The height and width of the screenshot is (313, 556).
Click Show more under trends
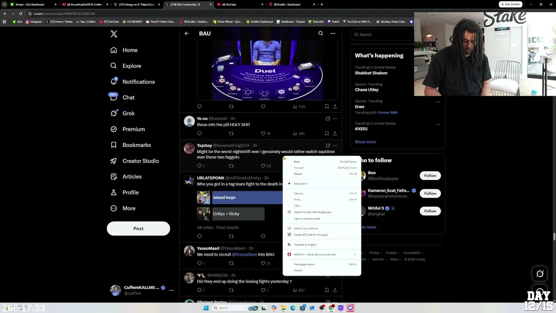pyautogui.click(x=365, y=142)
